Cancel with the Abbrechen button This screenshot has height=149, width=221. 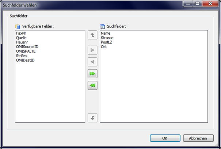point(198,138)
